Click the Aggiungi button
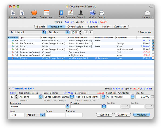The image size is (162, 128). (x=141, y=115)
